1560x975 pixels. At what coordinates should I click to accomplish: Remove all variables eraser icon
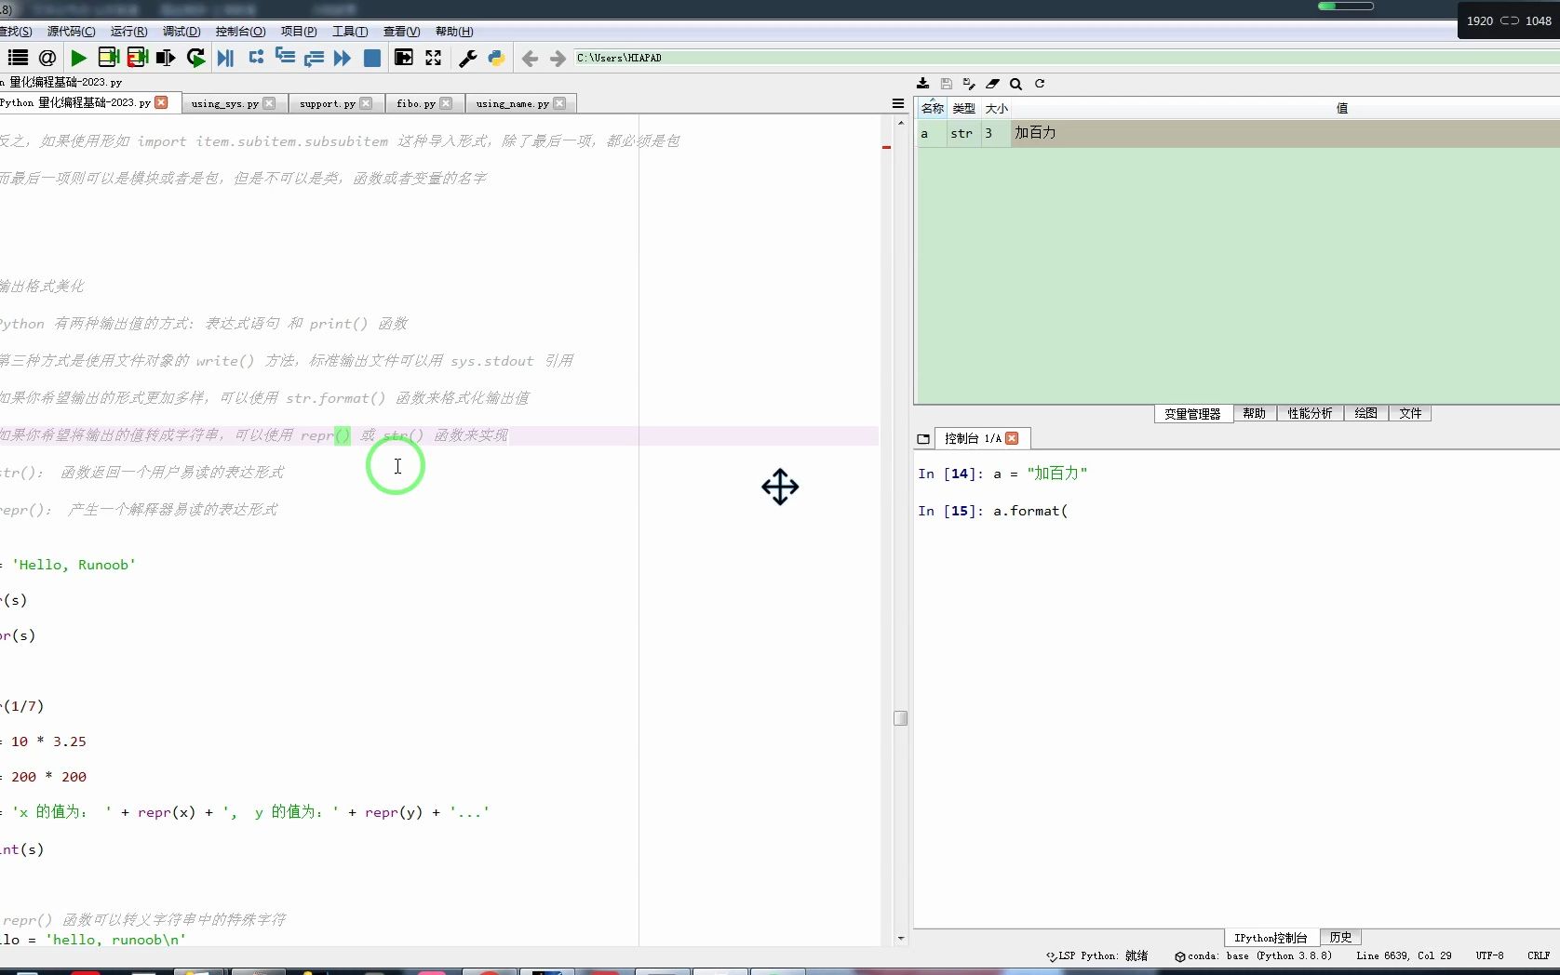pos(992,84)
